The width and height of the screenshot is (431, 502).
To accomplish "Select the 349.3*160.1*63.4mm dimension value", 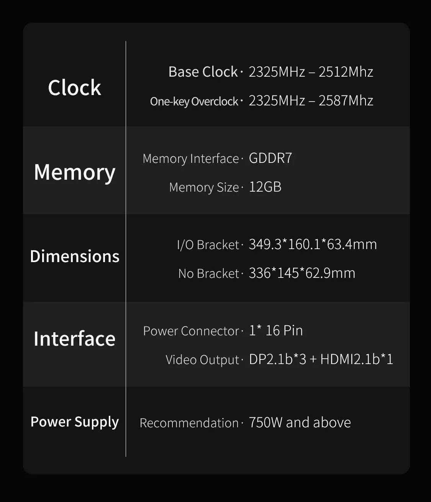I will pyautogui.click(x=313, y=244).
